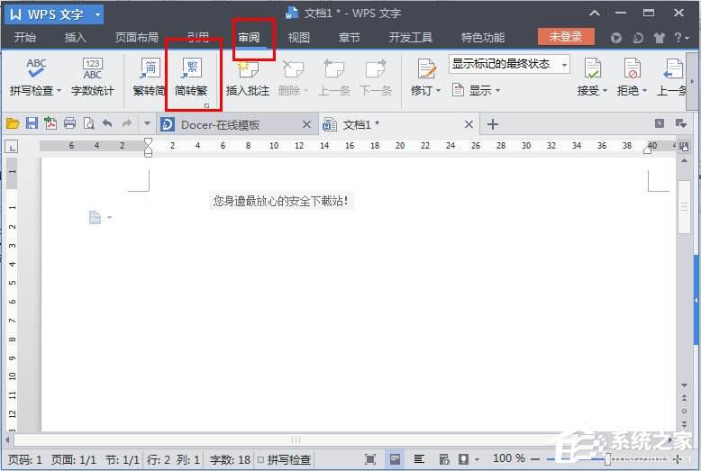Select web layout view in status bar
This screenshot has width=701, height=471.
(444, 459)
